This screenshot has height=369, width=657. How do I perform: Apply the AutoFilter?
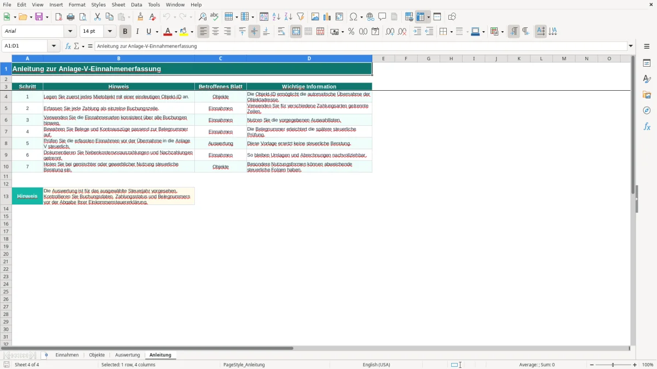pyautogui.click(x=300, y=17)
